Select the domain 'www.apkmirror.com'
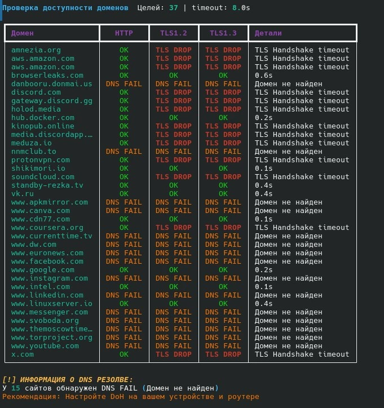The height and width of the screenshot is (408, 384). (50, 202)
